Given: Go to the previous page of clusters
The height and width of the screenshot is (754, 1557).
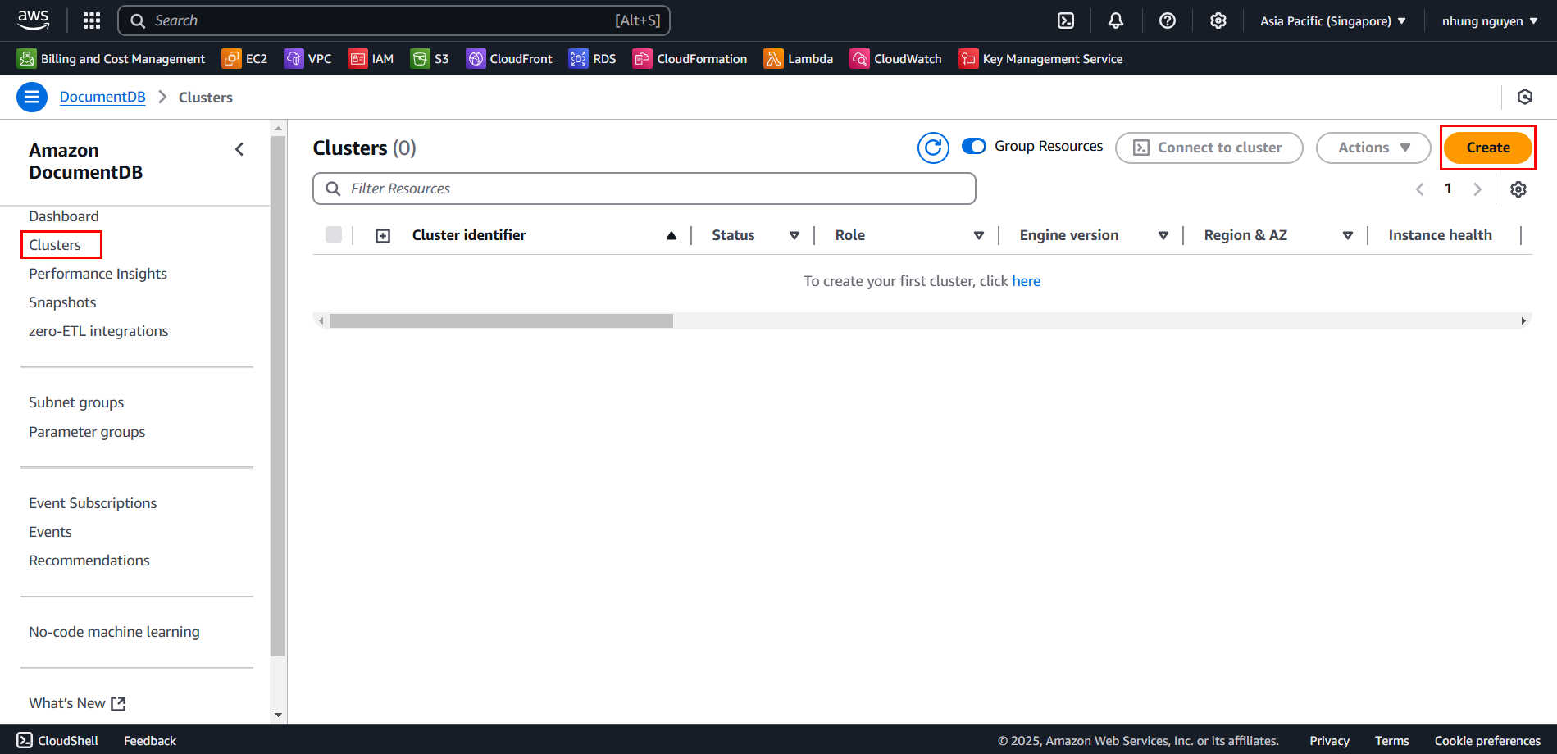Looking at the screenshot, I should tap(1420, 189).
